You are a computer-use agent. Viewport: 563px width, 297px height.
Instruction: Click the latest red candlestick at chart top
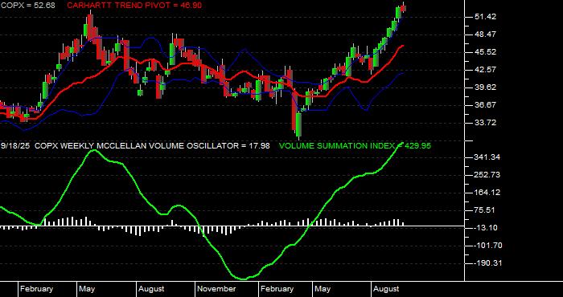[403, 8]
